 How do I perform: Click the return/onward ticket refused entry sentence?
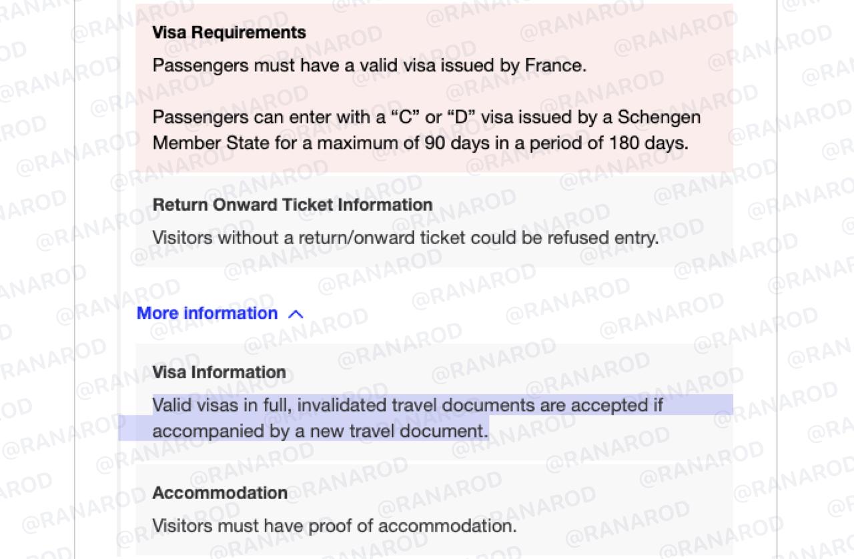(x=405, y=238)
